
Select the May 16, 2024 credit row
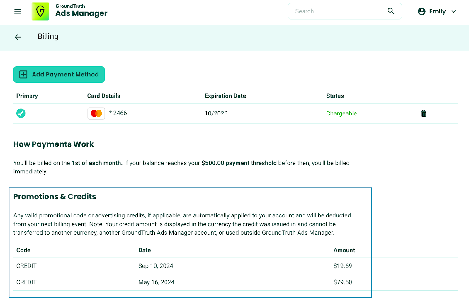156,282
